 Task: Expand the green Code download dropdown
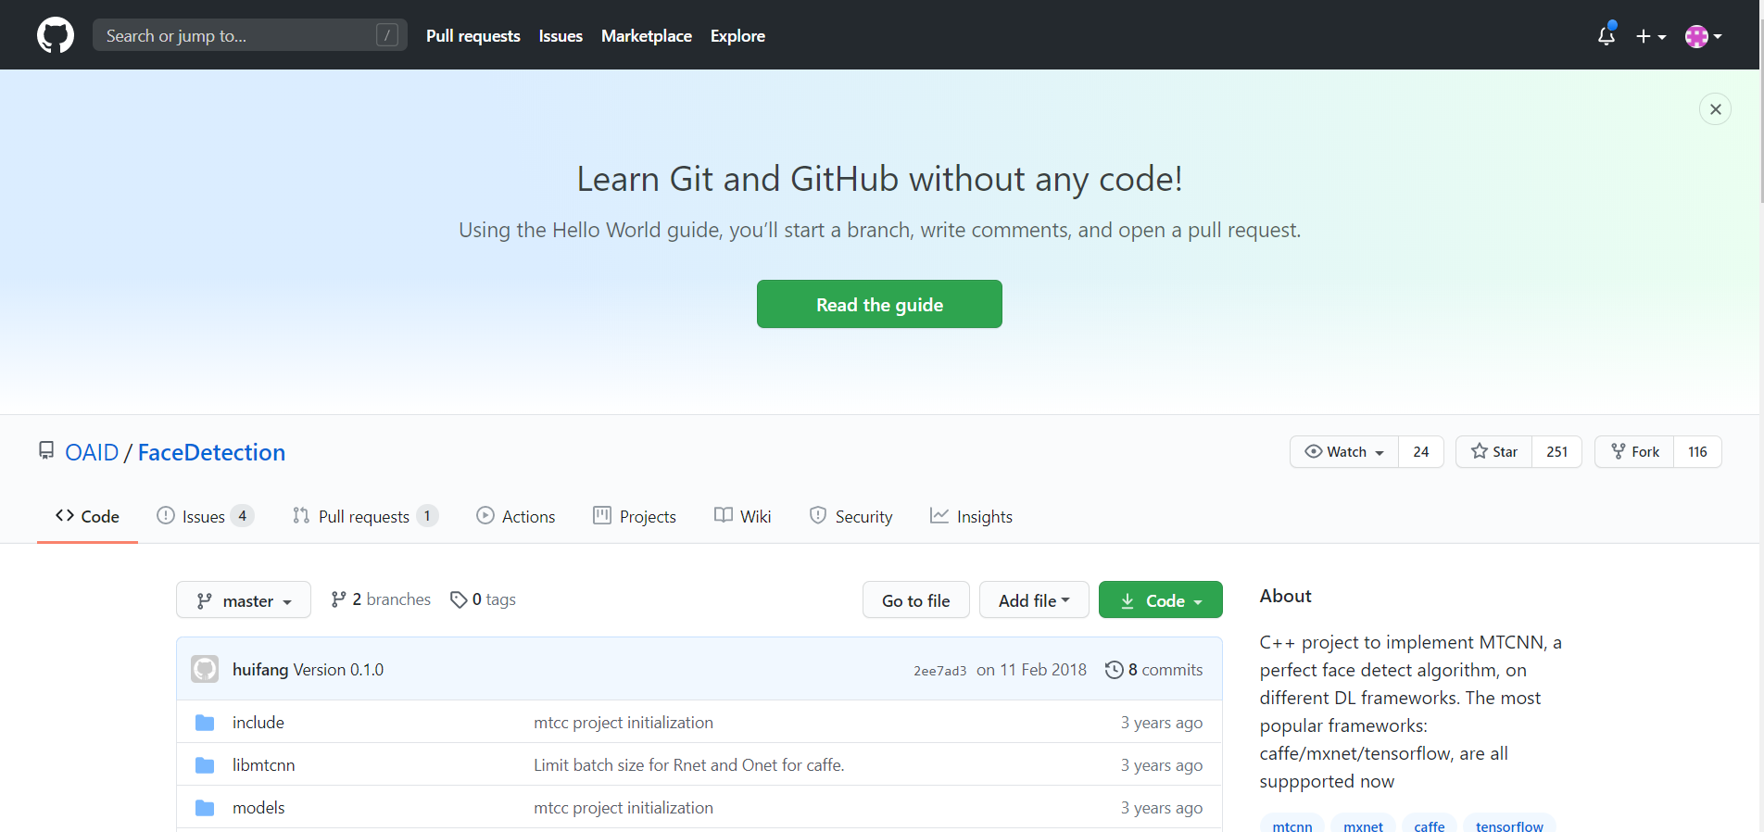click(1160, 600)
